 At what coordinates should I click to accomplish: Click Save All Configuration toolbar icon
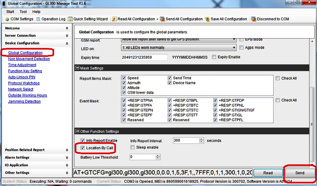pos(207,19)
